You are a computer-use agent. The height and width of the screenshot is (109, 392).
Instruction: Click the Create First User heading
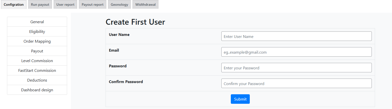pos(135,22)
